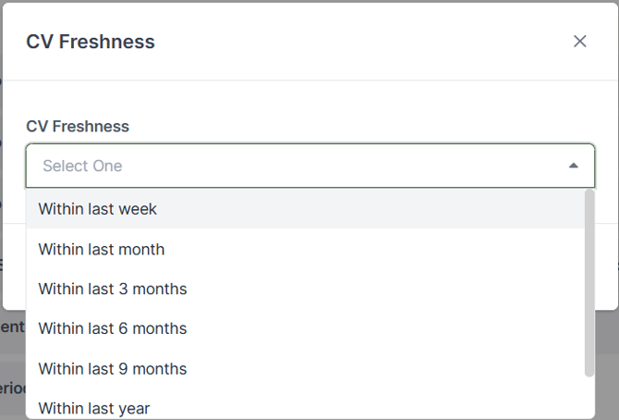Dismiss dialog using the X icon
This screenshot has height=420, width=619.
(x=579, y=41)
